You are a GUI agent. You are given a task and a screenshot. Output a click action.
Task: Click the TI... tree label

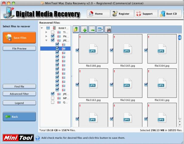pos(65,32)
